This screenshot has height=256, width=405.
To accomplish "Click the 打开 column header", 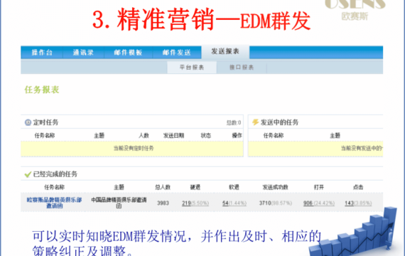I will (319, 187).
